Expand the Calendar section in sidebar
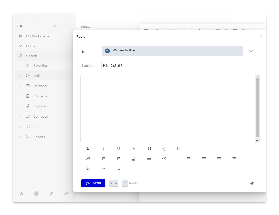Screen dimensions: 279x215 click(x=20, y=86)
